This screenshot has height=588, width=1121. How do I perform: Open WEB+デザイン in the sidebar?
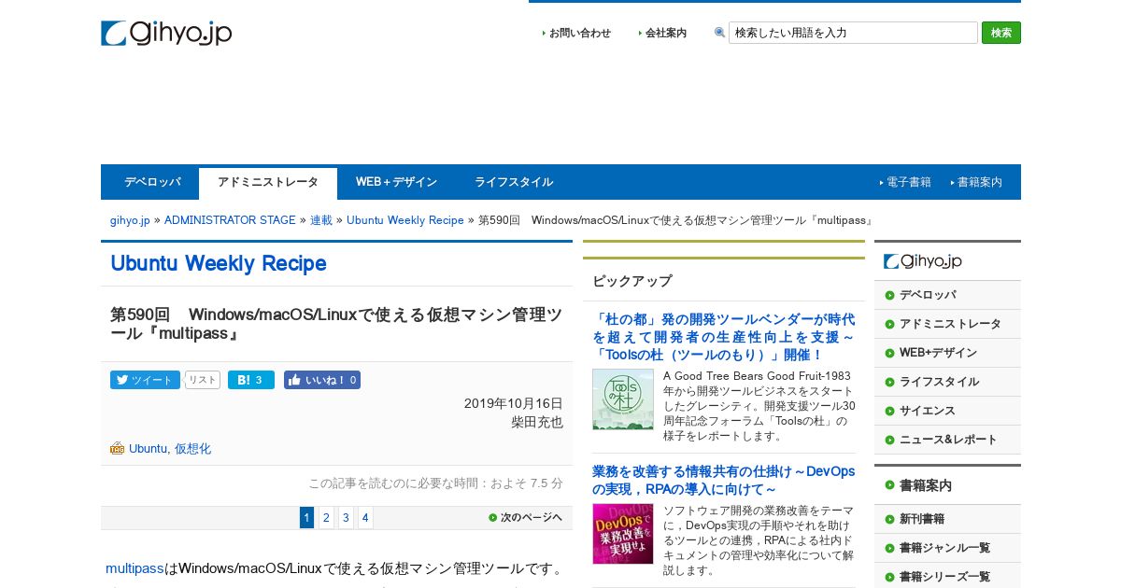[x=947, y=353]
